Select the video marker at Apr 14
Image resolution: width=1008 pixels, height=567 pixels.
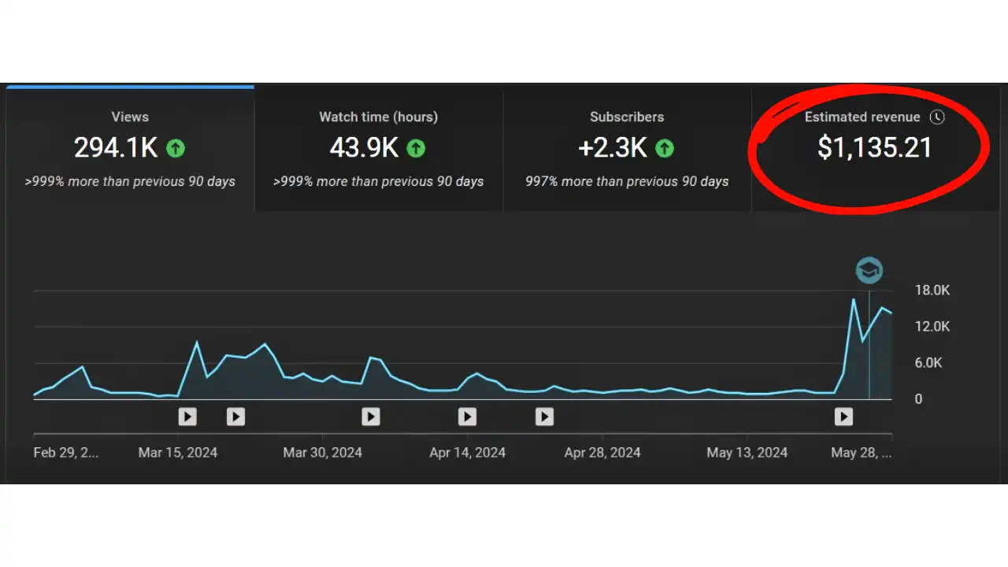tap(467, 417)
